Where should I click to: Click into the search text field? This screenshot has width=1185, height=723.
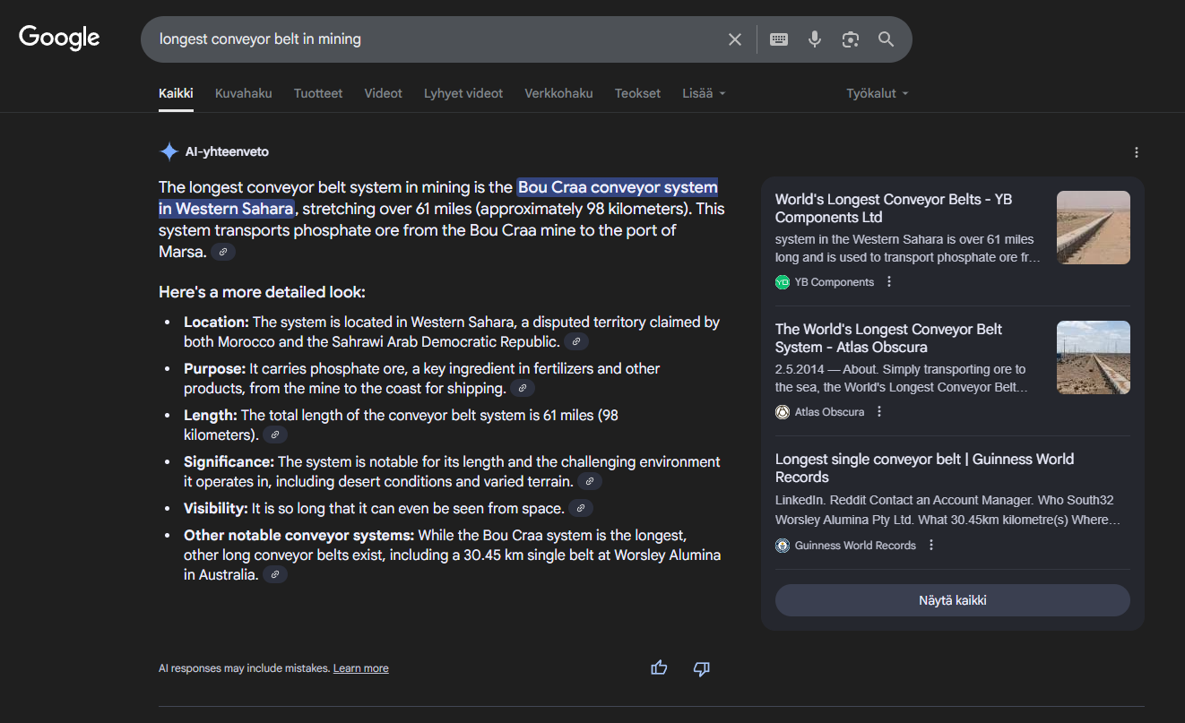pyautogui.click(x=430, y=39)
